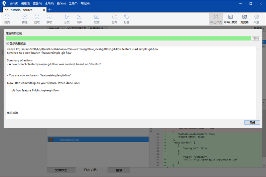Open the date-order sorting dropdown
The image size is (266, 177).
point(98,28)
